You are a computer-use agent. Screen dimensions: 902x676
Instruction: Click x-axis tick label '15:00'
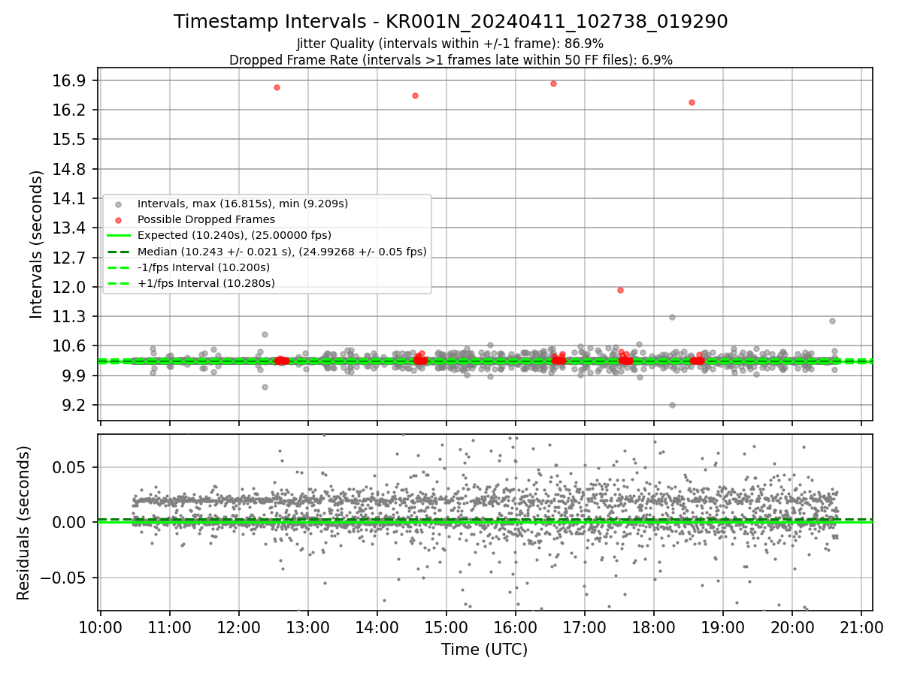tap(446, 626)
